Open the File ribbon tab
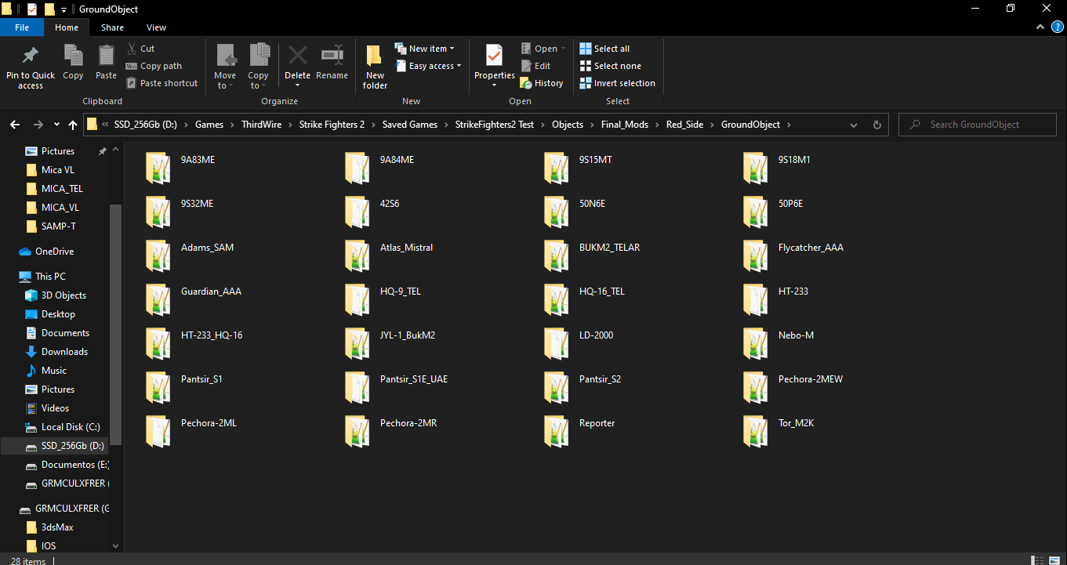Viewport: 1067px width, 565px height. click(x=22, y=27)
